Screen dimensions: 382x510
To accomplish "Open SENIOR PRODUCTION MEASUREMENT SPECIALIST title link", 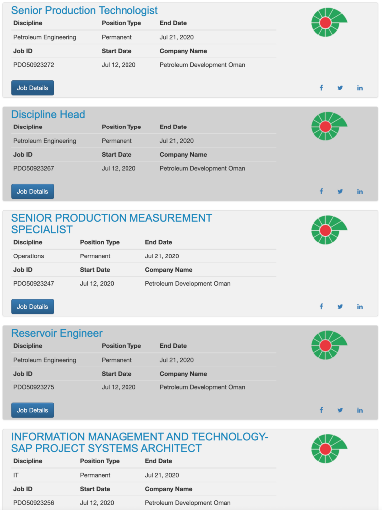I will pyautogui.click(x=112, y=224).
